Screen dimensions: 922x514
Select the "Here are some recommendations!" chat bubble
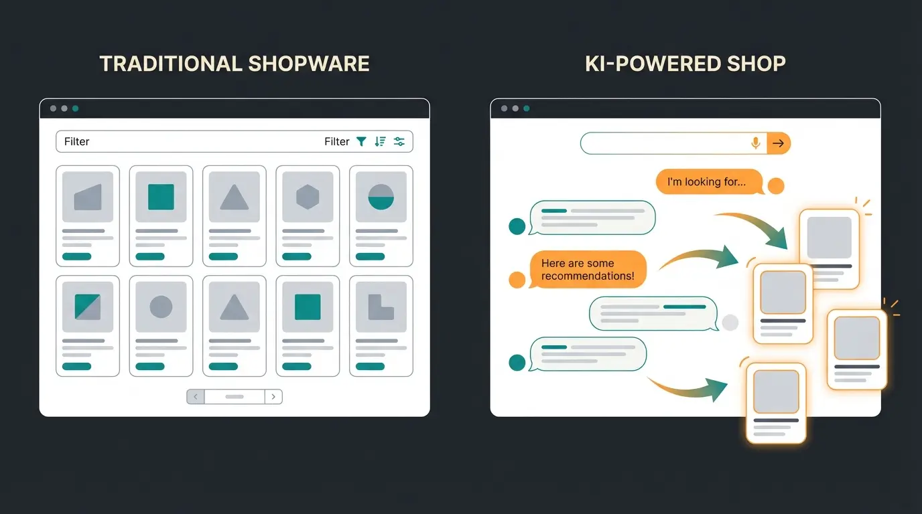click(588, 269)
